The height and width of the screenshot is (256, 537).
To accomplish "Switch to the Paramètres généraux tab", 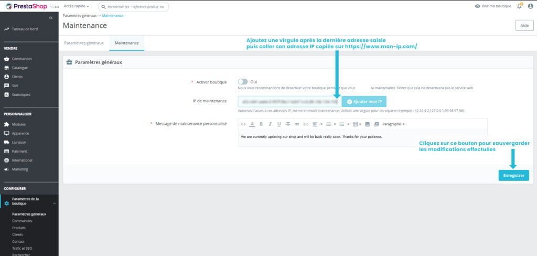I will tap(84, 43).
